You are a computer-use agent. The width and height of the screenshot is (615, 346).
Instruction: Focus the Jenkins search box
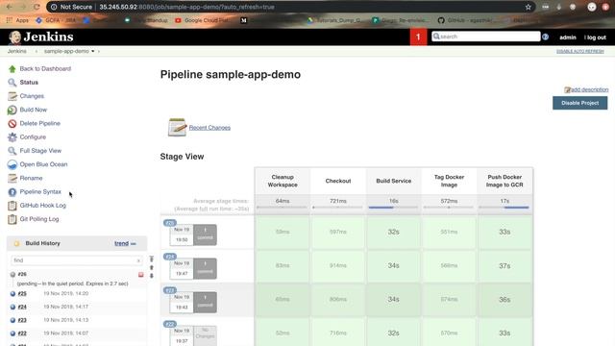click(x=485, y=37)
